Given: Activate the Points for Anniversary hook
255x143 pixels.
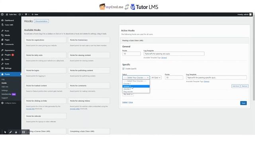Looking at the screenshot, I should coord(89,40).
